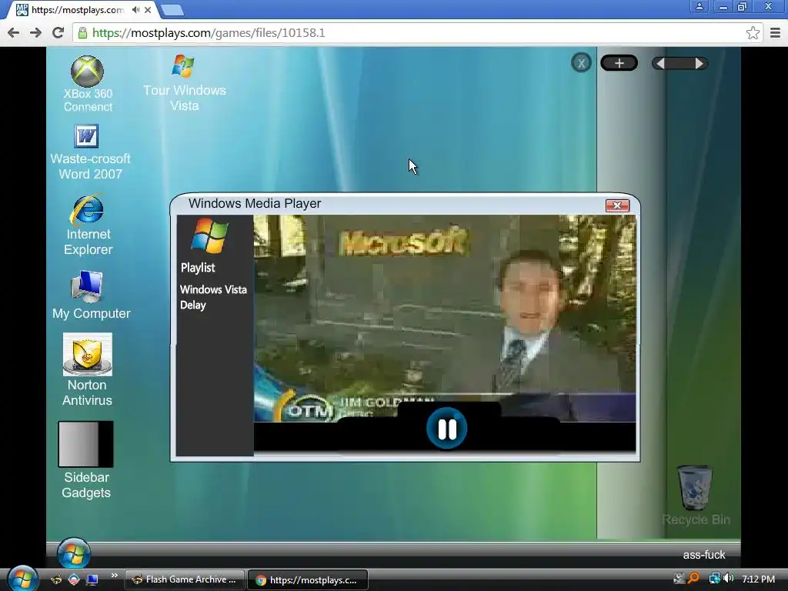This screenshot has height=591, width=788.
Task: Close the sidebar with round X button
Action: (x=581, y=63)
